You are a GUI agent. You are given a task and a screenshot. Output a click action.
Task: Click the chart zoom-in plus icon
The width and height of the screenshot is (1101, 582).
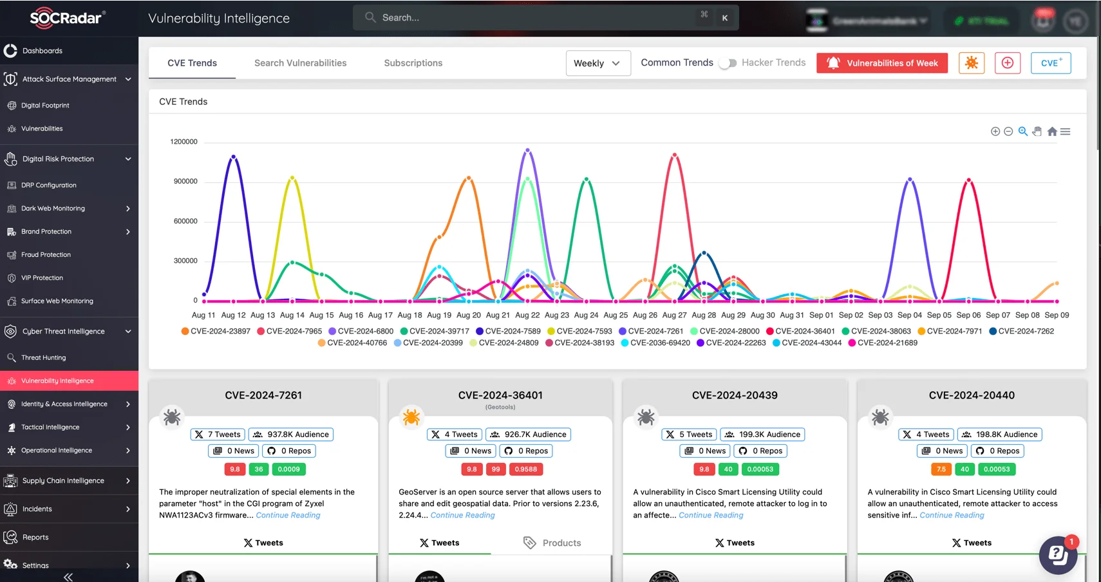click(x=995, y=131)
